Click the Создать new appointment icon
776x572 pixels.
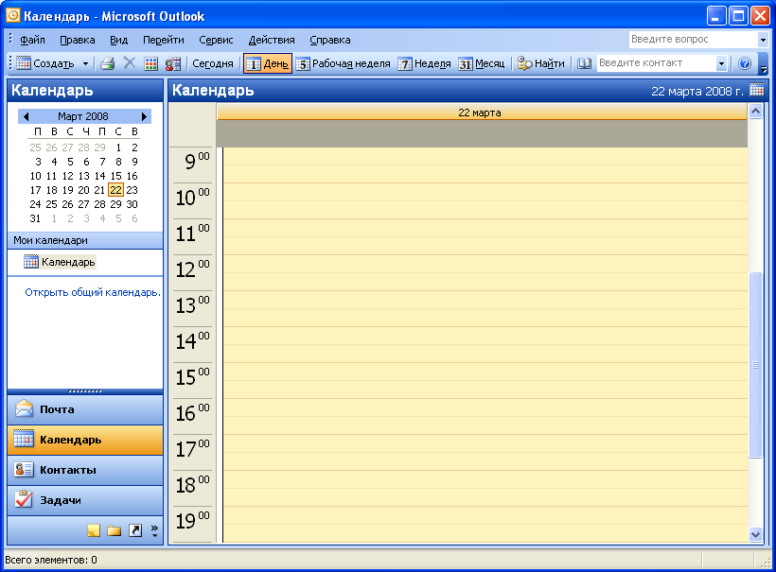24,62
